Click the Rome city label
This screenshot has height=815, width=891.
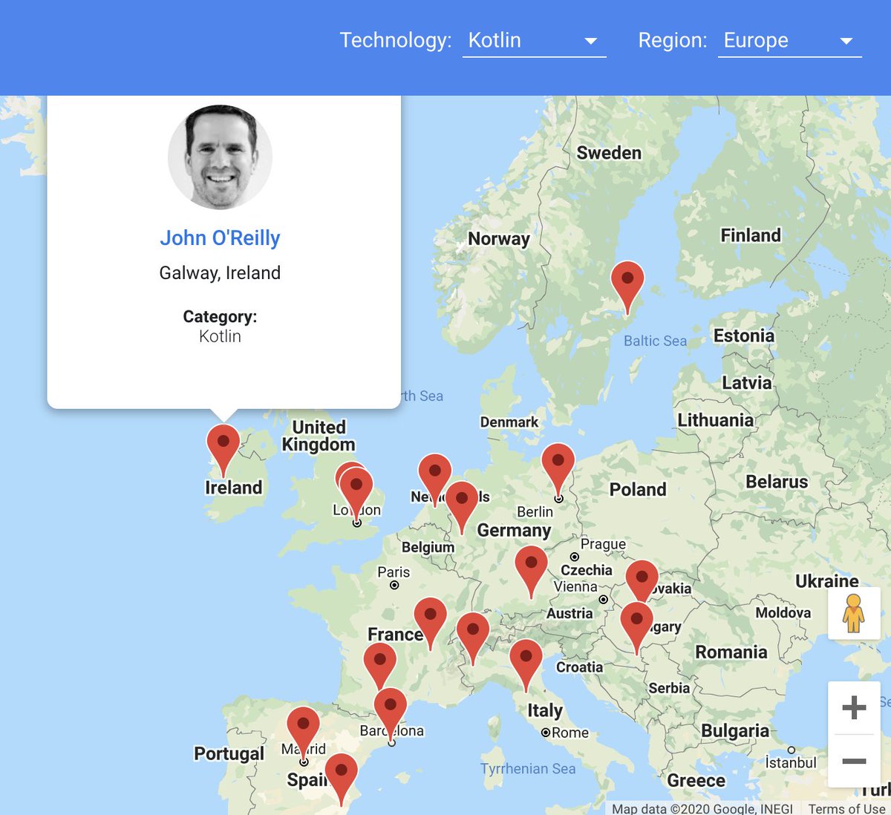click(x=569, y=733)
